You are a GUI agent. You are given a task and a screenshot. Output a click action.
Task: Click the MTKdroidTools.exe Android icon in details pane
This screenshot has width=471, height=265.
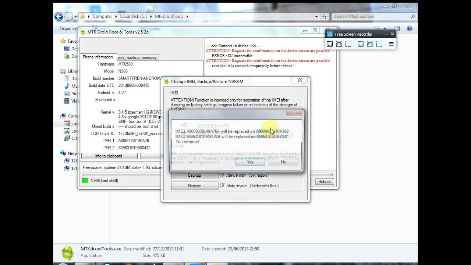pos(68,252)
